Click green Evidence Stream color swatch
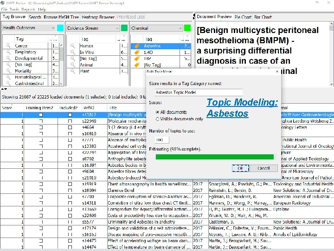This screenshot has width=334, height=251. point(124,28)
